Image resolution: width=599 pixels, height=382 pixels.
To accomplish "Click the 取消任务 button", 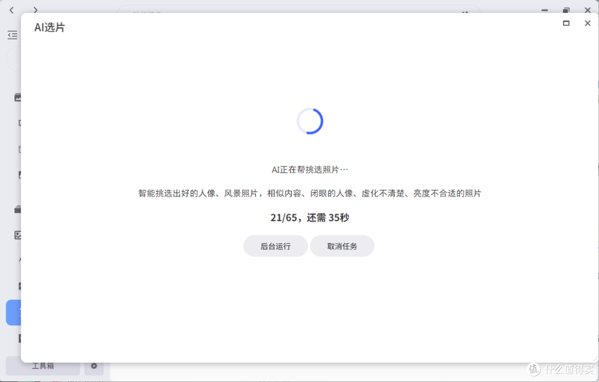I will tap(342, 246).
